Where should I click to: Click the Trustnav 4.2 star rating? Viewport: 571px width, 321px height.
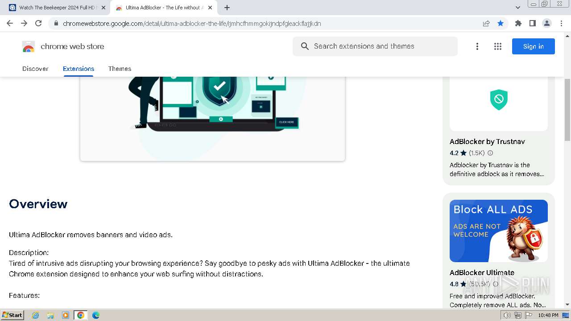458,153
